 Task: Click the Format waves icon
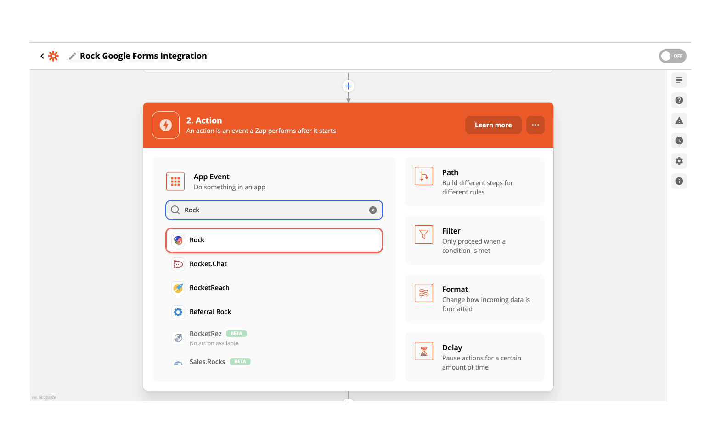(x=424, y=293)
